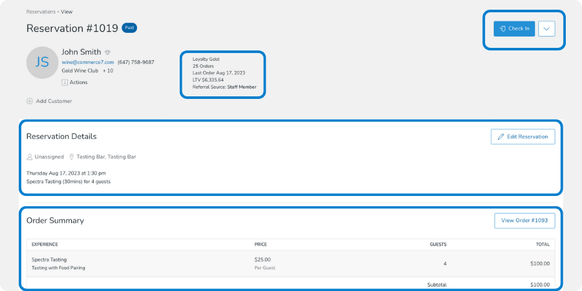Open View Order #1093
The height and width of the screenshot is (291, 582).
click(524, 221)
